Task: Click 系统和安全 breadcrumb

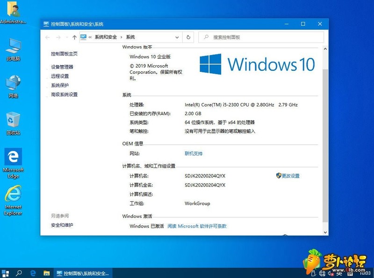Action: click(x=106, y=37)
